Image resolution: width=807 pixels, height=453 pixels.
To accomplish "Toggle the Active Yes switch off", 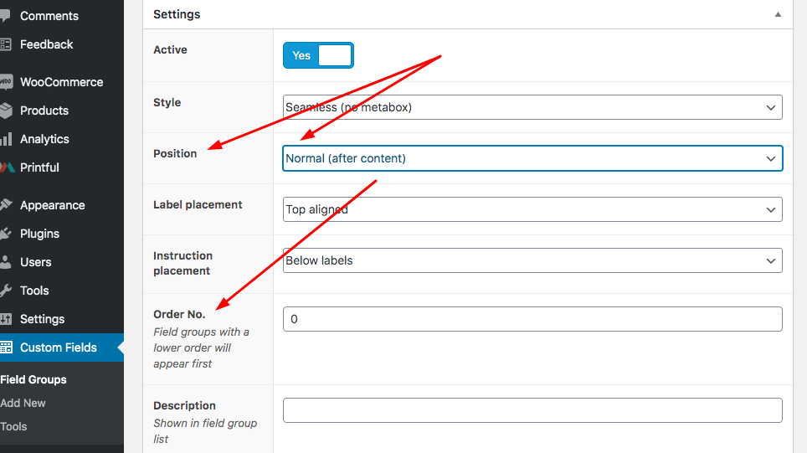I will 318,56.
